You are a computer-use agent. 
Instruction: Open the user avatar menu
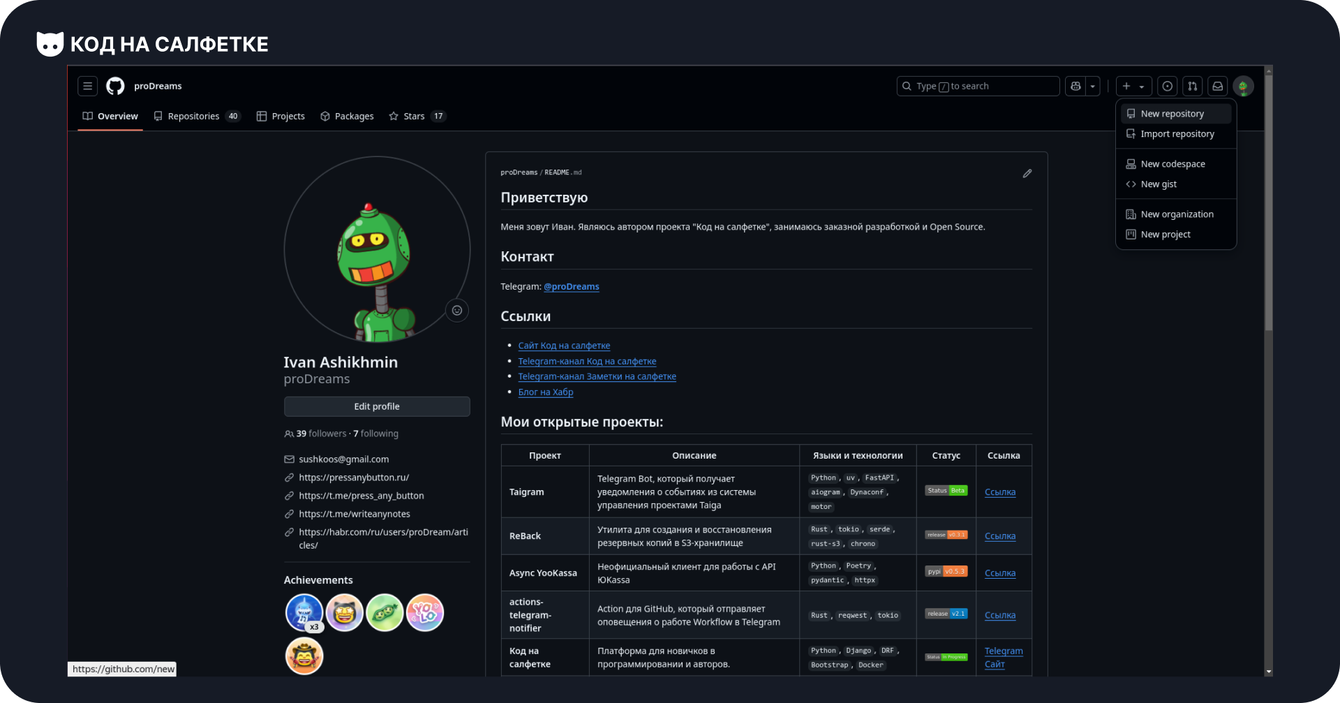(1243, 86)
